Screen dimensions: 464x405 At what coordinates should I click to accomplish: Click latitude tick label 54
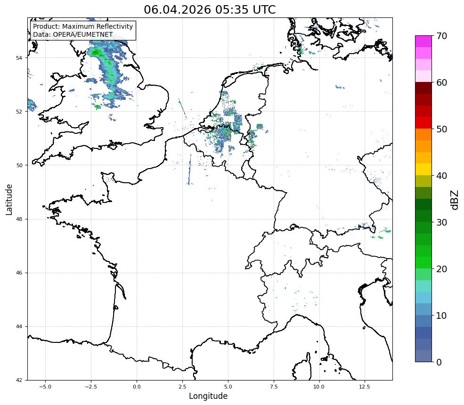(x=19, y=58)
